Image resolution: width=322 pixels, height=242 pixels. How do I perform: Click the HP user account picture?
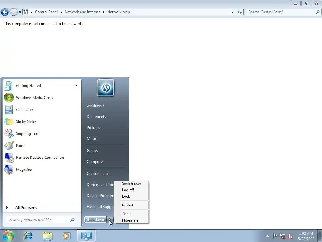pos(106,88)
